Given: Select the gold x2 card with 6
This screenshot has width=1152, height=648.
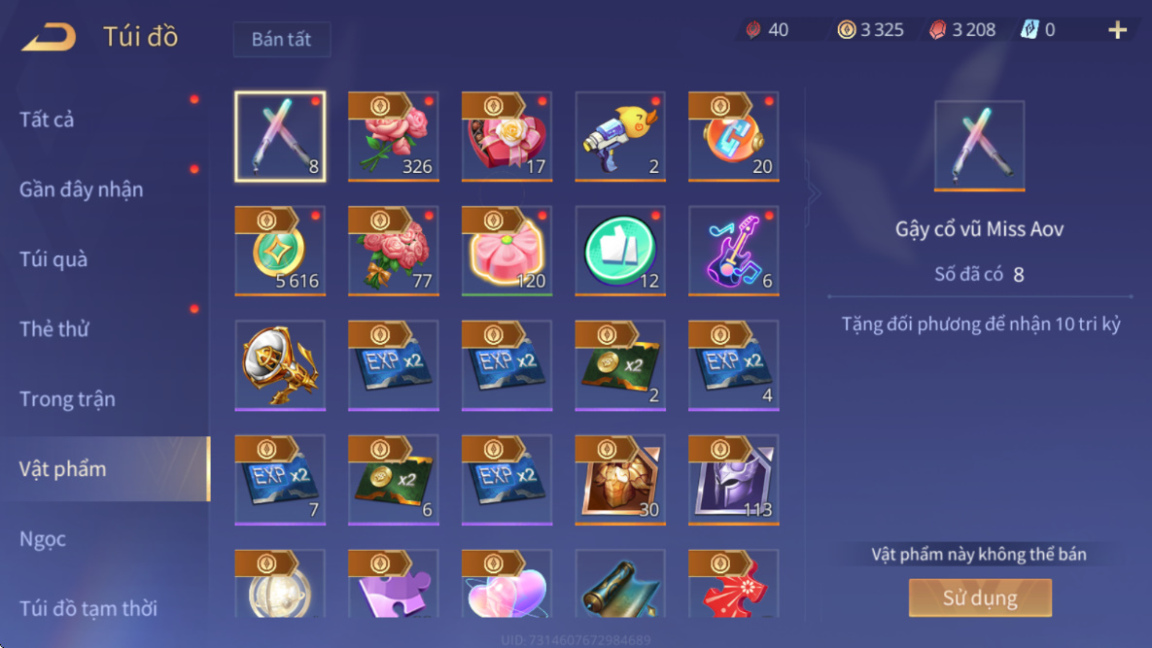Looking at the screenshot, I should (393, 480).
